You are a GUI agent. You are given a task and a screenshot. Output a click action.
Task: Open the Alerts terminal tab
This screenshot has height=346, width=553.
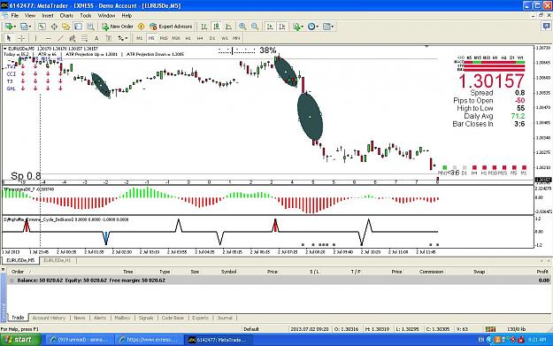[x=100, y=318]
